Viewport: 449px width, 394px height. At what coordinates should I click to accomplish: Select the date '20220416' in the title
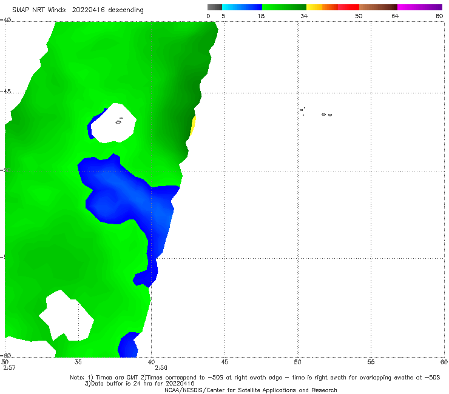click(88, 10)
